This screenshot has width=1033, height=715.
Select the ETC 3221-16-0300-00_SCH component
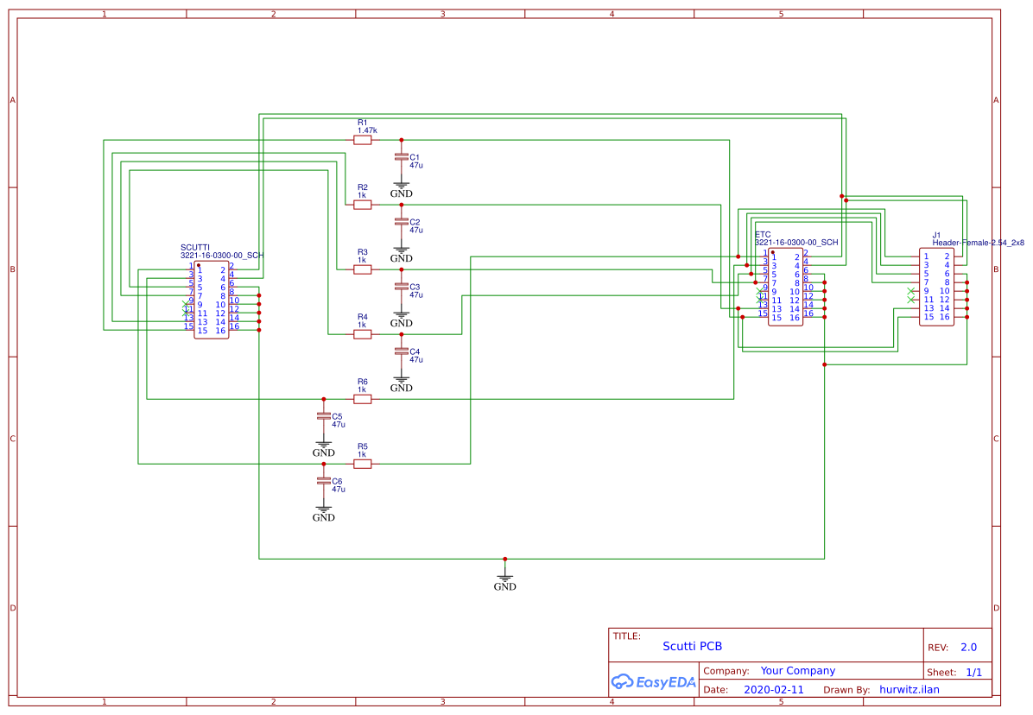coord(786,285)
